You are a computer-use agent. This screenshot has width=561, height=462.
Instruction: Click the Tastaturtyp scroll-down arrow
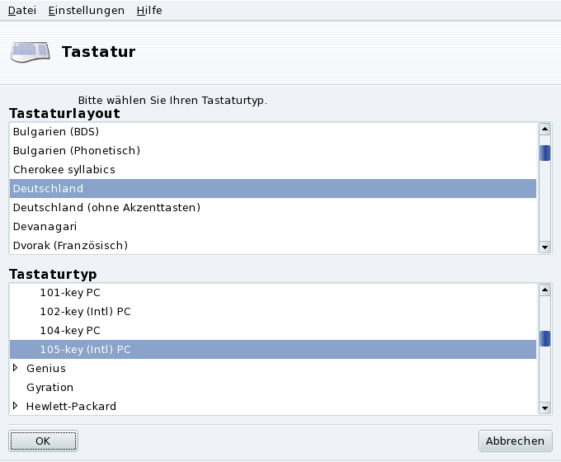[544, 407]
